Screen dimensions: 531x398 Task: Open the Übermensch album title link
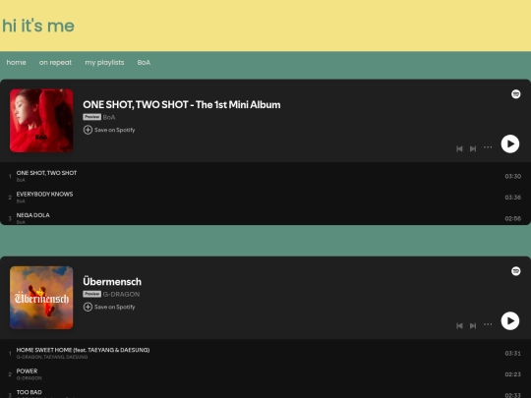click(x=112, y=282)
